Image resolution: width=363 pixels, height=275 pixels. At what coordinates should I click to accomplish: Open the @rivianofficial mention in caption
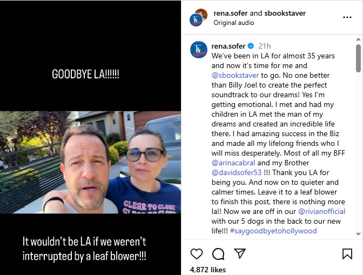pyautogui.click(x=321, y=211)
